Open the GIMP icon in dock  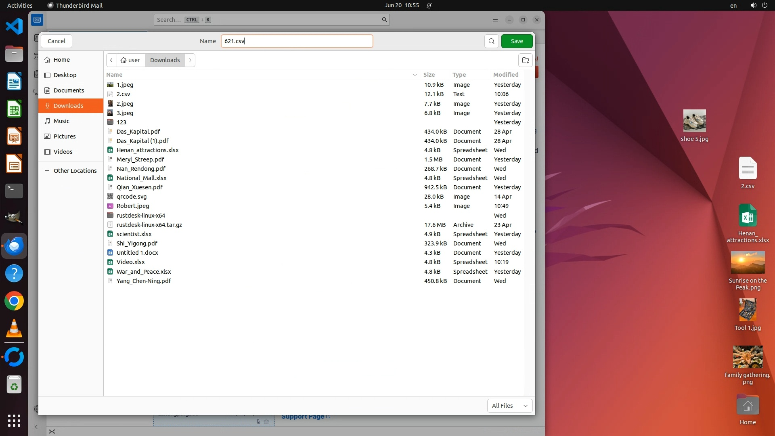pyautogui.click(x=14, y=218)
